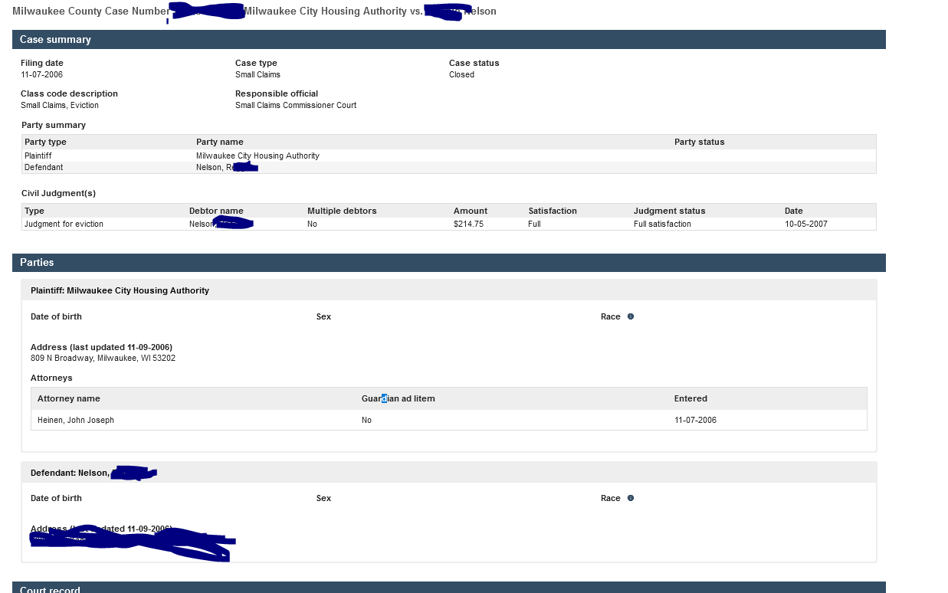Click the Amount column header
Viewport: 948px width, 593px height.
click(471, 211)
